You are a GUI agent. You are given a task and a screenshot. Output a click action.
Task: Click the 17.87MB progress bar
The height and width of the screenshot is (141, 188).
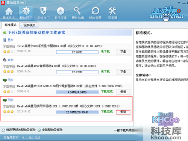77,72
